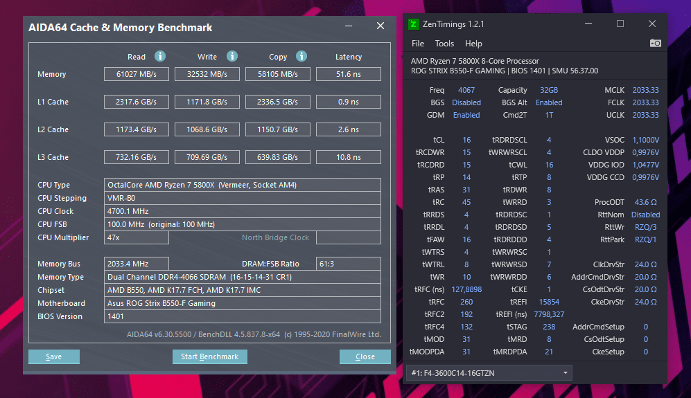Click the tRFC2 value 192
Screen dimensions: 691x398
(x=466, y=314)
